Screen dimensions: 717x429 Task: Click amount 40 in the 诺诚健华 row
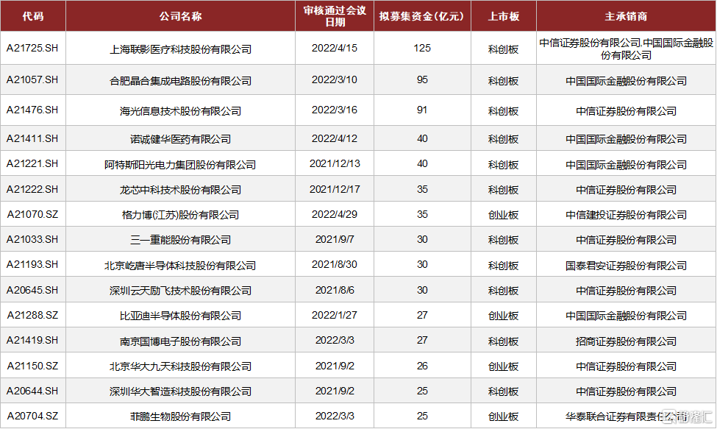(x=422, y=138)
